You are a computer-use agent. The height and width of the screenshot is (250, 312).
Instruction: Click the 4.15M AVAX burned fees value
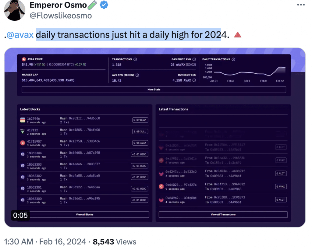tap(182, 80)
